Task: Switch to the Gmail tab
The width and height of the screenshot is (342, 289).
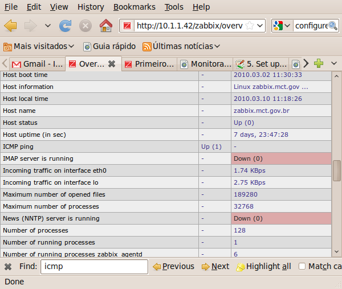Action: click(37, 64)
